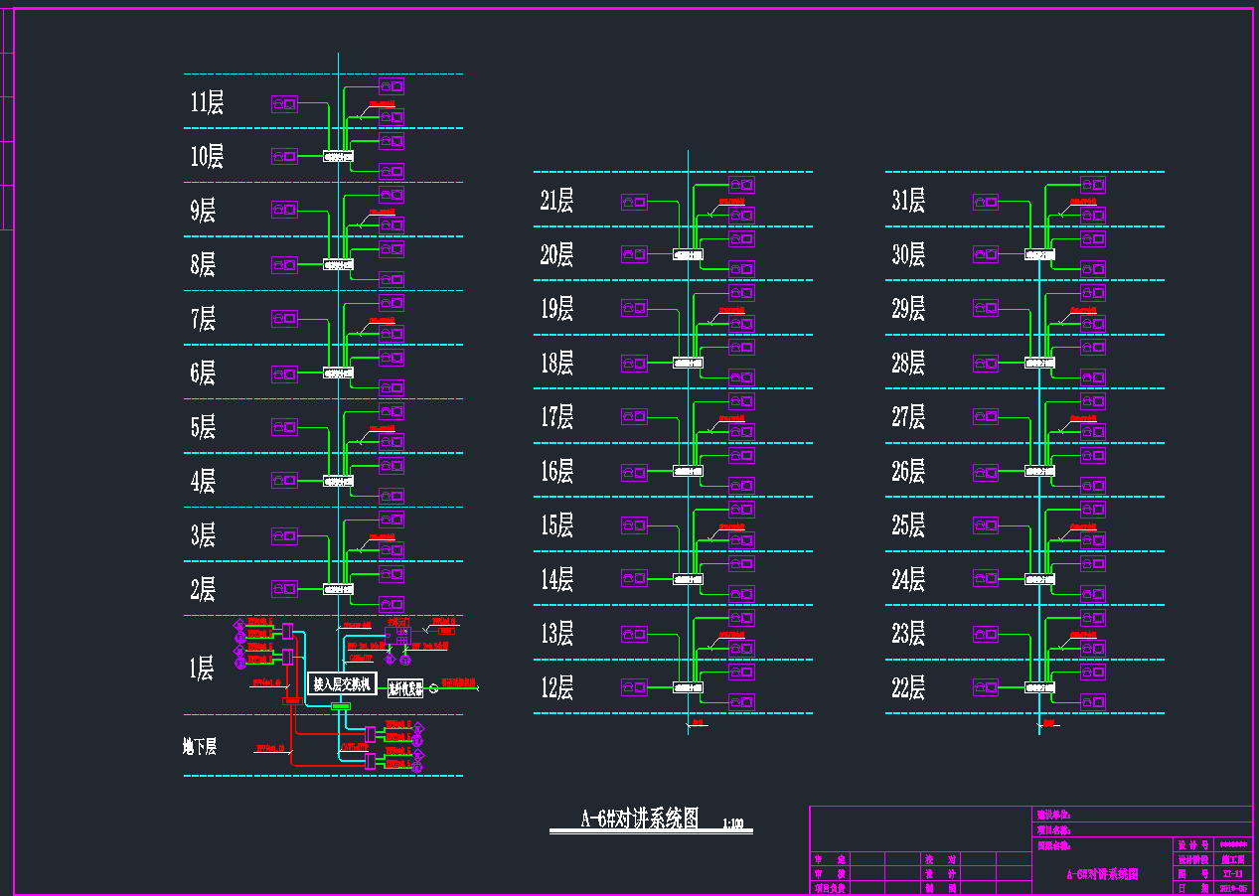This screenshot has height=896, width=1259.
Task: Pick the intercom unit symbol beside the 7层 label
Action: pos(285,319)
